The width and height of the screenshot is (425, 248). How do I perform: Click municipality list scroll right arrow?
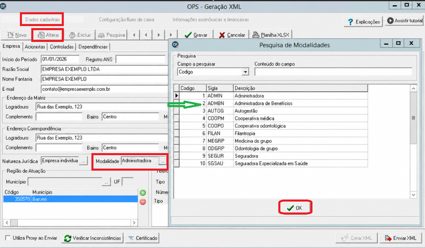(134, 223)
